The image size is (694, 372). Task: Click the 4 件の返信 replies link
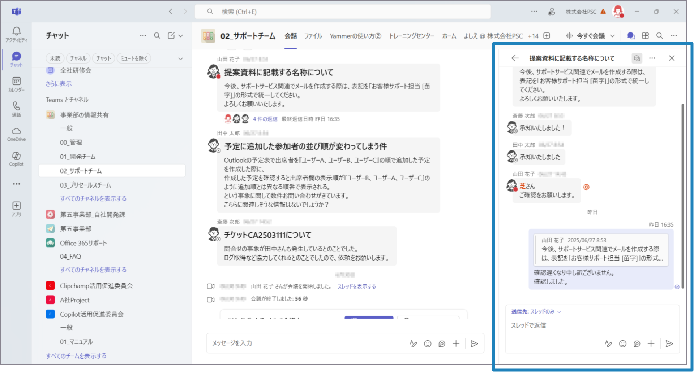[x=265, y=119]
